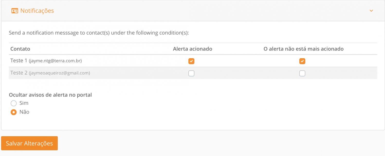The image size is (385, 156).
Task: Uncheck alerta não está mais acionado for Teste 1
Action: click(302, 61)
